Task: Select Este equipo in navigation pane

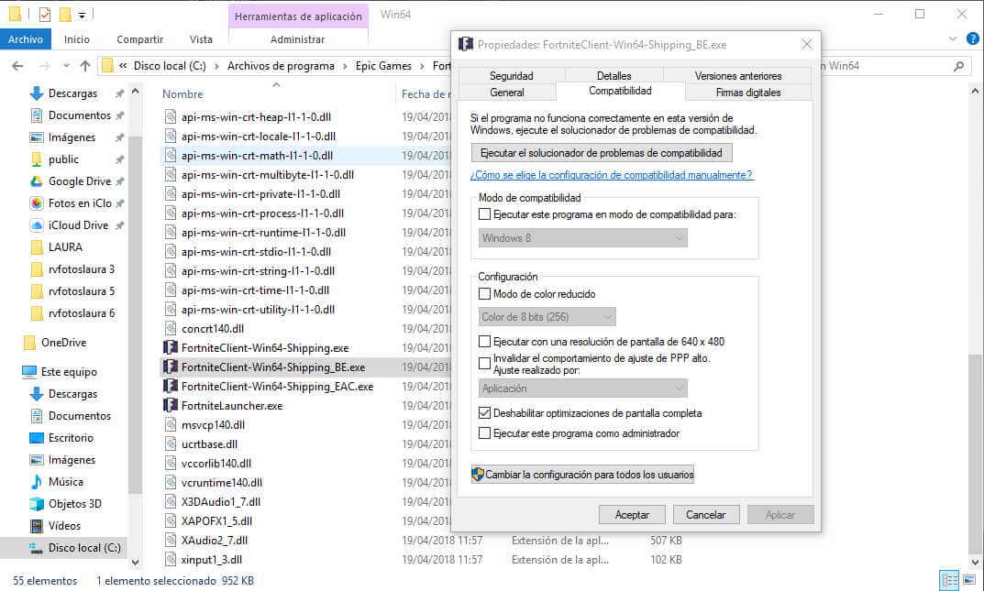Action: [69, 372]
